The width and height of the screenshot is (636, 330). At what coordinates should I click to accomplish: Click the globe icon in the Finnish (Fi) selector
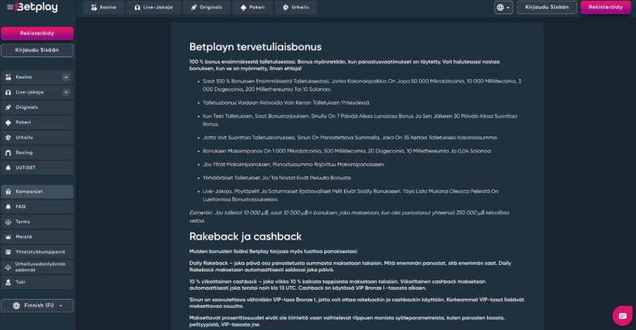point(17,306)
